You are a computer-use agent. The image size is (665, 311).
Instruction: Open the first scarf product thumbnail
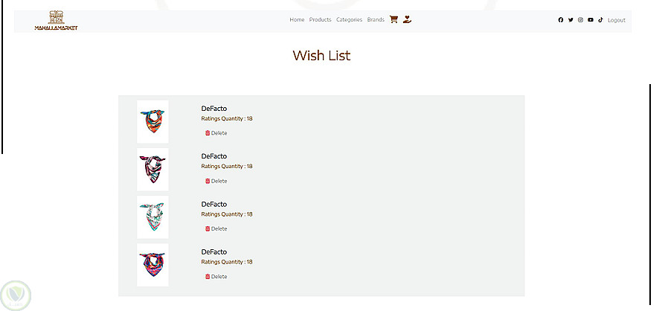tap(152, 121)
